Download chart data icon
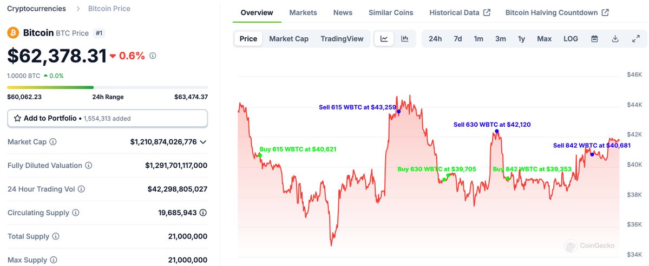The image size is (649, 266). click(x=615, y=39)
